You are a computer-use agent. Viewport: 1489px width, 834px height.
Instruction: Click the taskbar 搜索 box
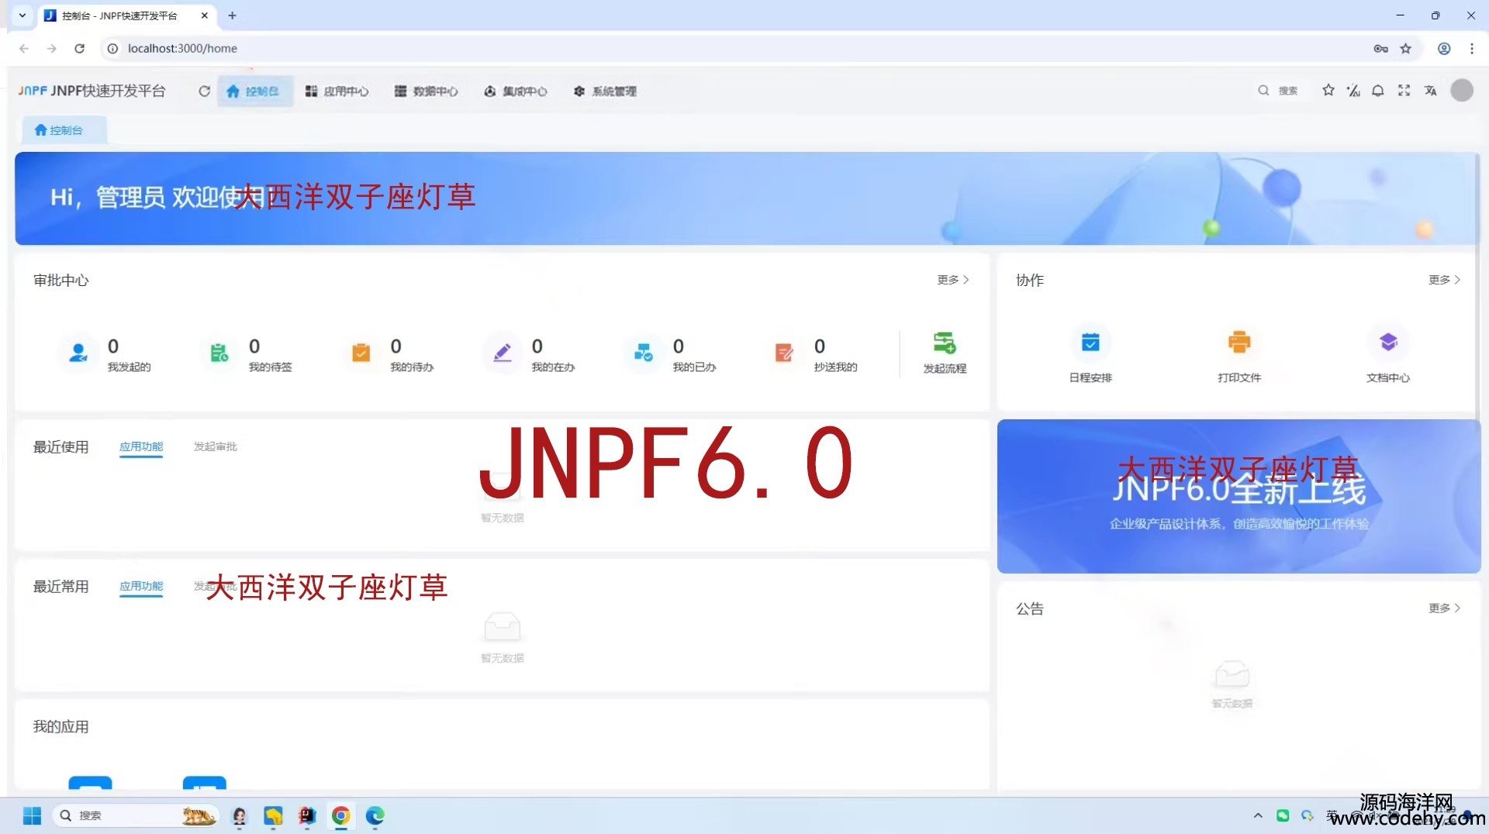(136, 815)
